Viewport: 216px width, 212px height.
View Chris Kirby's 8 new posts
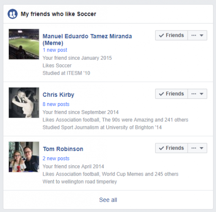(56, 104)
